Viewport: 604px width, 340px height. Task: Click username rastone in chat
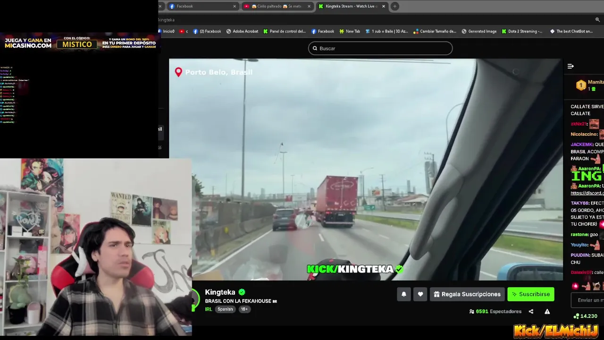click(x=579, y=235)
